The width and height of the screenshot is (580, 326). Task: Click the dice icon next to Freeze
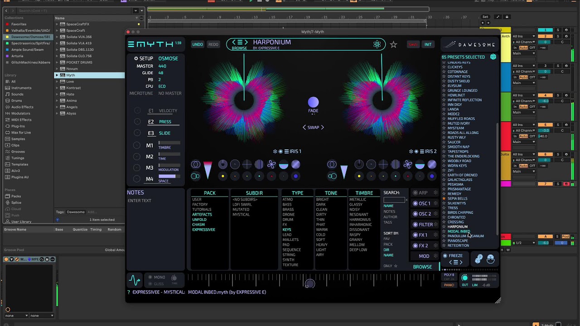tap(479, 259)
